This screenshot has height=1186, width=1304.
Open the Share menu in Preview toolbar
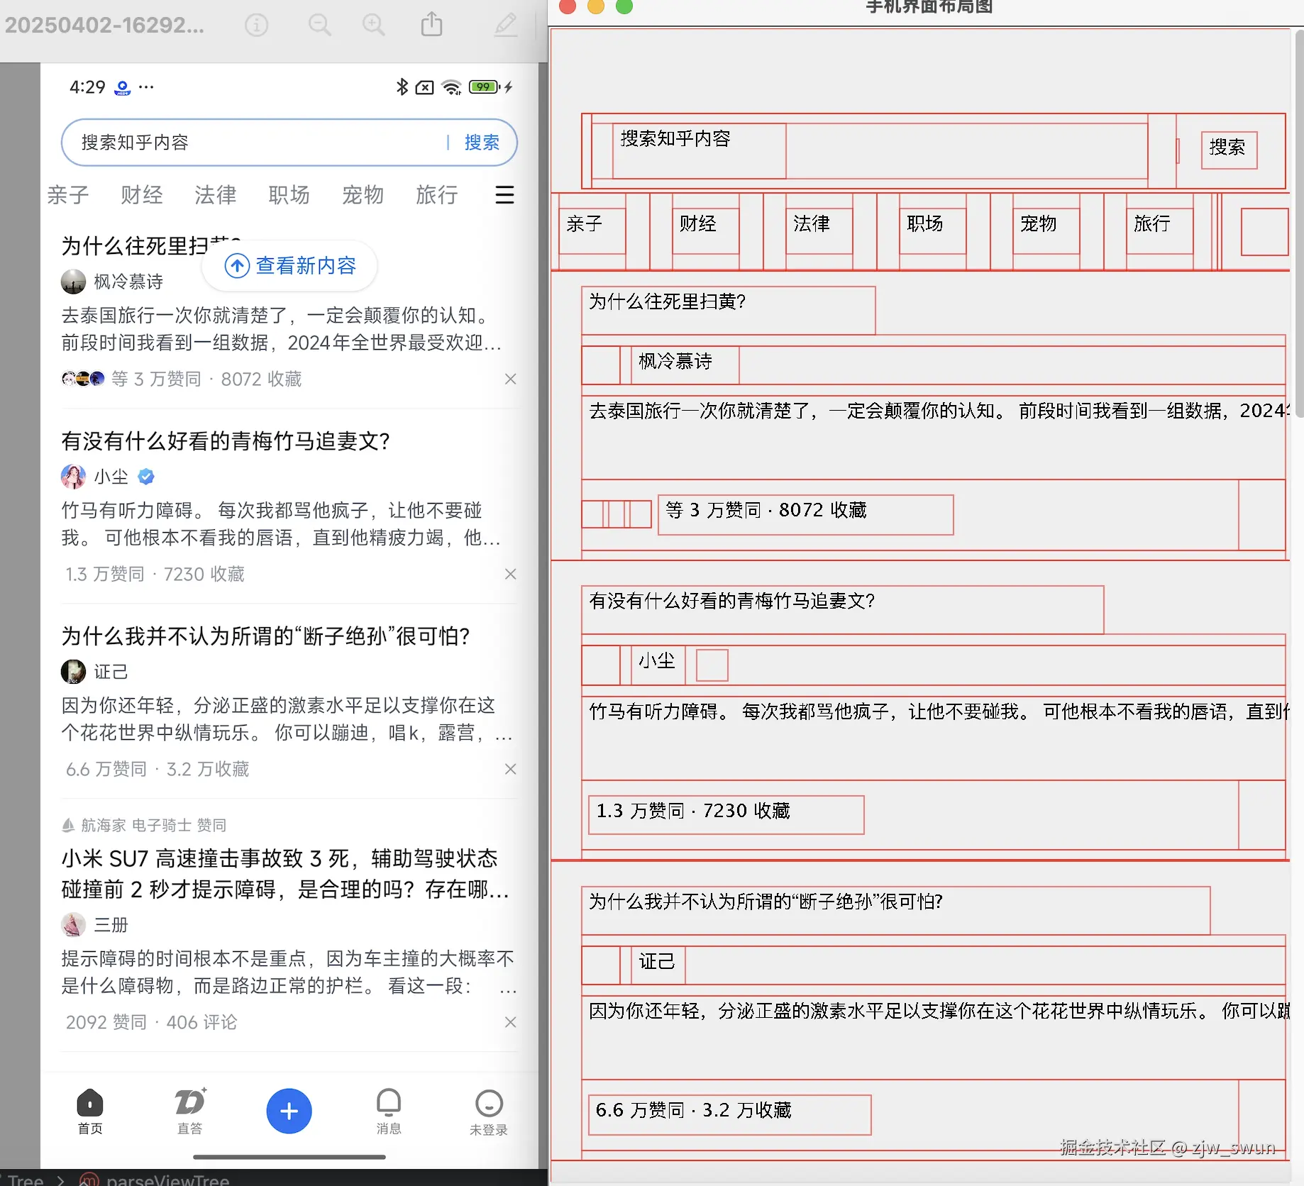(431, 25)
